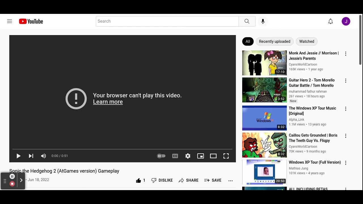Open 'Windows XP Tour (Full Version)' title
The height and width of the screenshot is (204, 363).
(315, 162)
